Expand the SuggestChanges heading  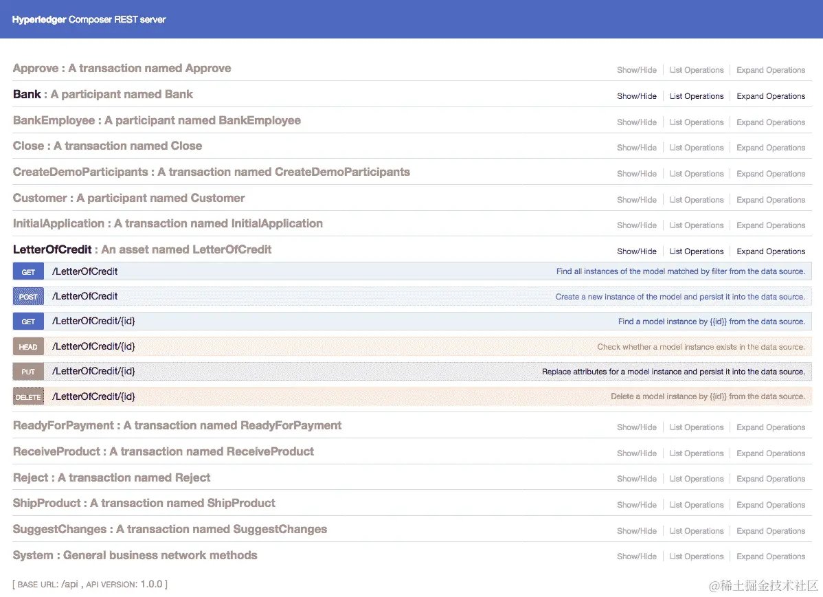pos(170,529)
